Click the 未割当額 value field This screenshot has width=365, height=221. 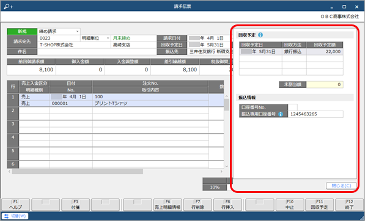pos(325,85)
